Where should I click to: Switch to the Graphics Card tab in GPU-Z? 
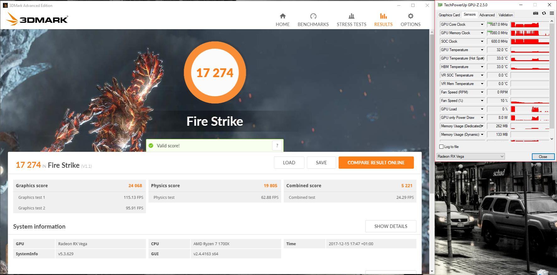[x=449, y=15]
